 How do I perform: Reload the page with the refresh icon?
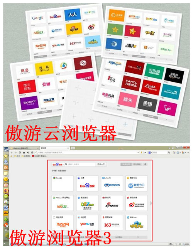coord(20,153)
